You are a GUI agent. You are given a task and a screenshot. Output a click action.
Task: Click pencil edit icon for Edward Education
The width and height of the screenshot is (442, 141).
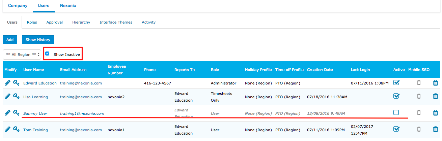coord(7,83)
